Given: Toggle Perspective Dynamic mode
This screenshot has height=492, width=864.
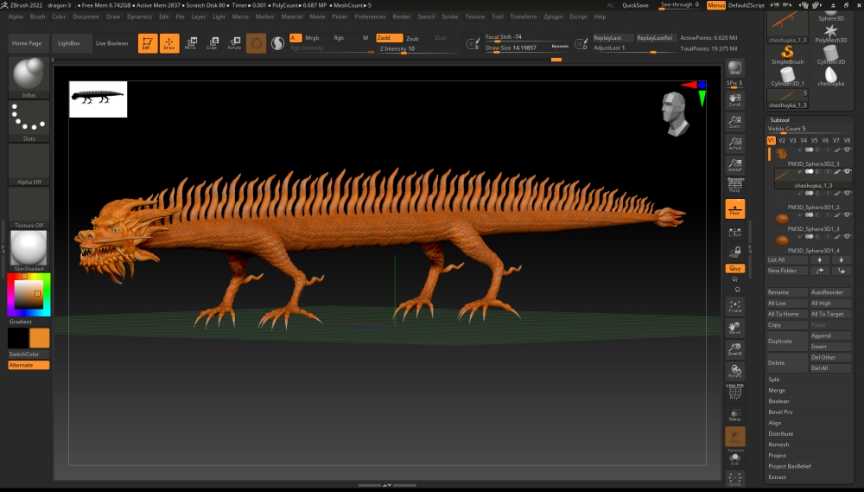Looking at the screenshot, I should click(x=735, y=185).
